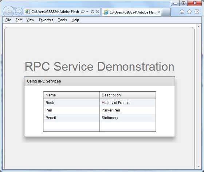Open the File menu
The image size is (204, 172).
tap(8, 20)
